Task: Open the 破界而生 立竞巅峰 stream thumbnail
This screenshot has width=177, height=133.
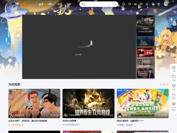Action: 88,103
